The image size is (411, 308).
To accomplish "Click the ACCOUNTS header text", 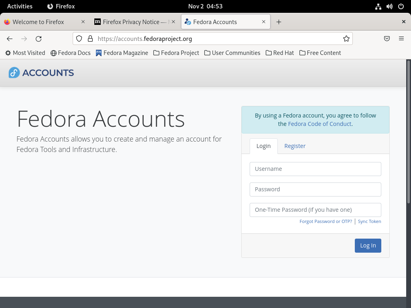I will (x=48, y=73).
